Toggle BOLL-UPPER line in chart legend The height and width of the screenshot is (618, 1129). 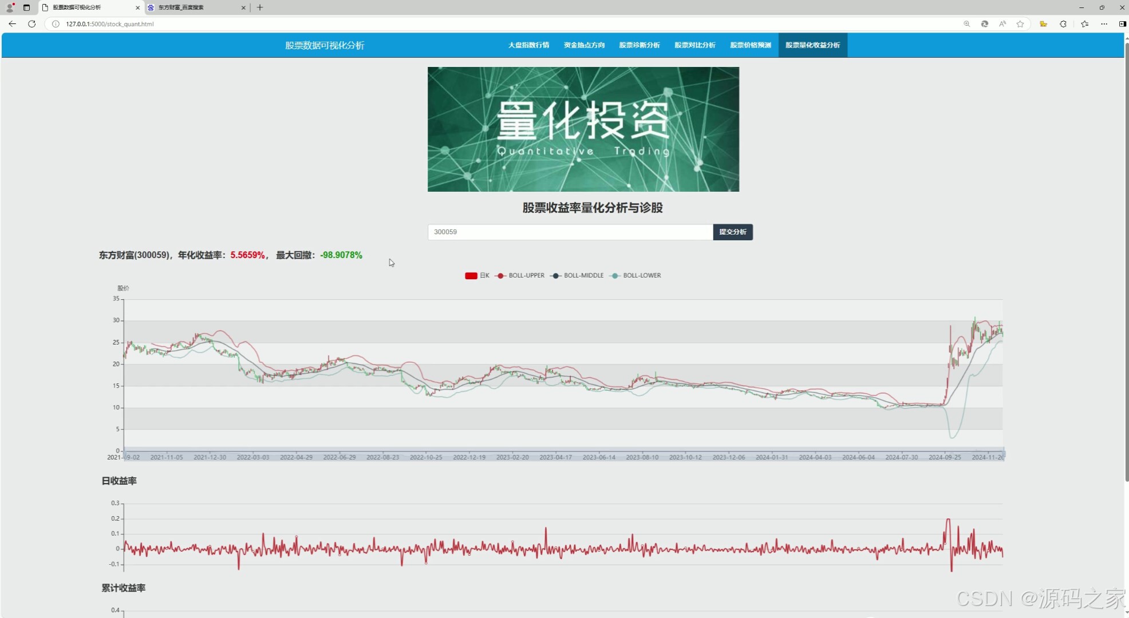[x=520, y=276]
